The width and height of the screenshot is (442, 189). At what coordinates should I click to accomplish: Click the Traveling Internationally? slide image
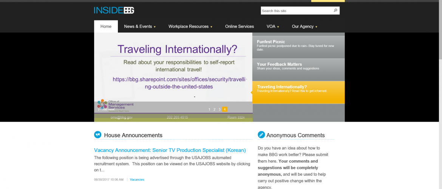(x=173, y=77)
